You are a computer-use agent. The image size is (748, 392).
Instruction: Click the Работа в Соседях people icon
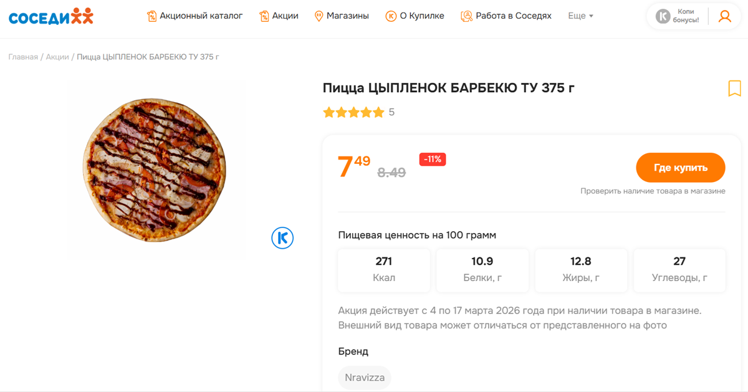point(466,16)
